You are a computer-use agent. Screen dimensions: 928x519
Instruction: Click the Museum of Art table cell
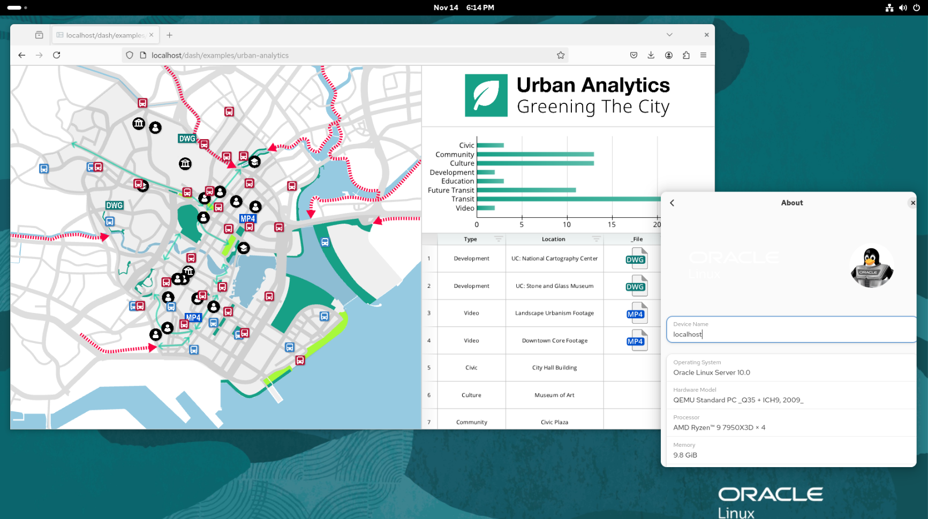click(554, 395)
